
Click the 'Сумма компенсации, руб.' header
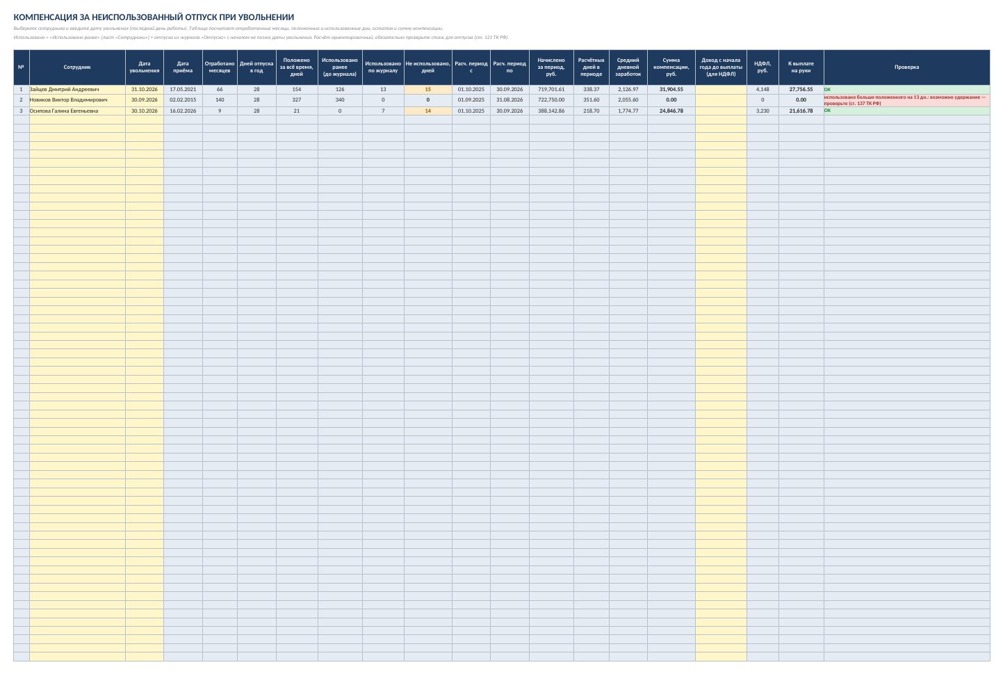(671, 67)
